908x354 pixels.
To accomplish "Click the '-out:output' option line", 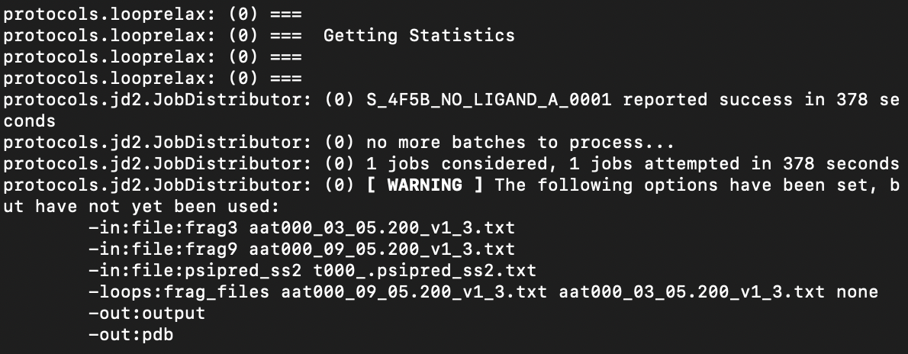I will [147, 313].
